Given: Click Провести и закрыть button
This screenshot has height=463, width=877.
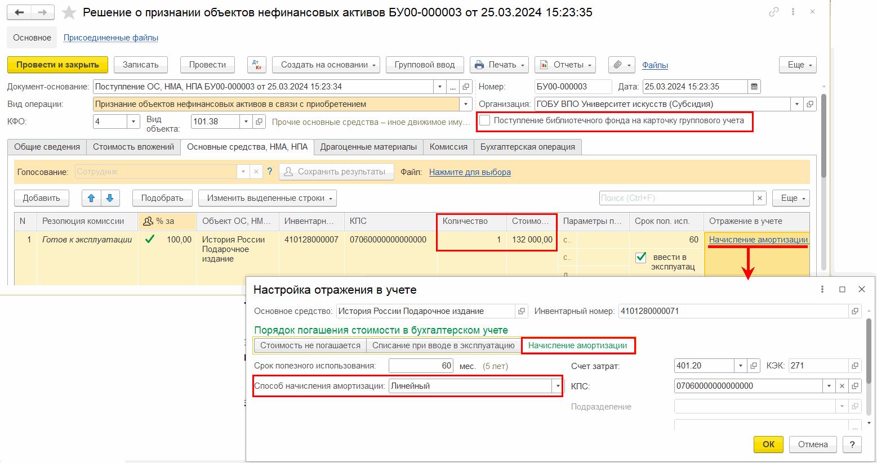Looking at the screenshot, I should pos(57,65).
